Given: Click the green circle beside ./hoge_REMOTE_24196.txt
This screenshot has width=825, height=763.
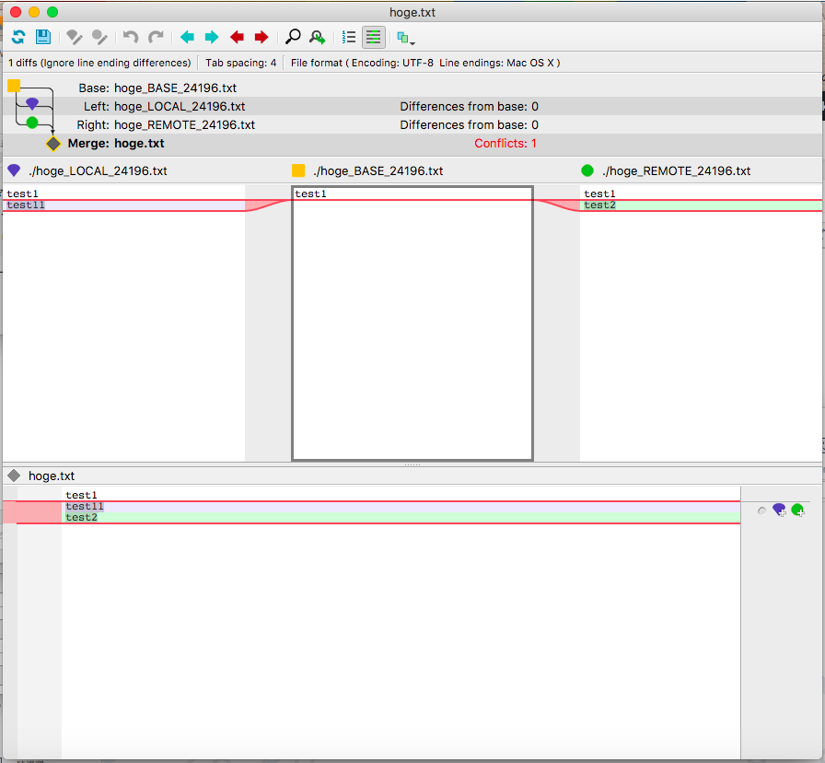Looking at the screenshot, I should tap(587, 170).
